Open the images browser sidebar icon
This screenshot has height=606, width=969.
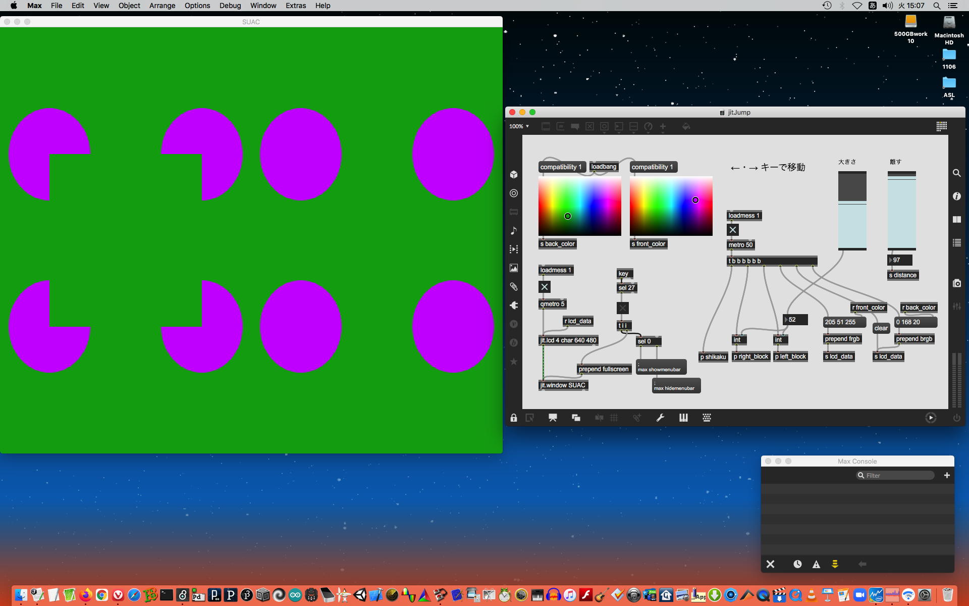click(514, 268)
